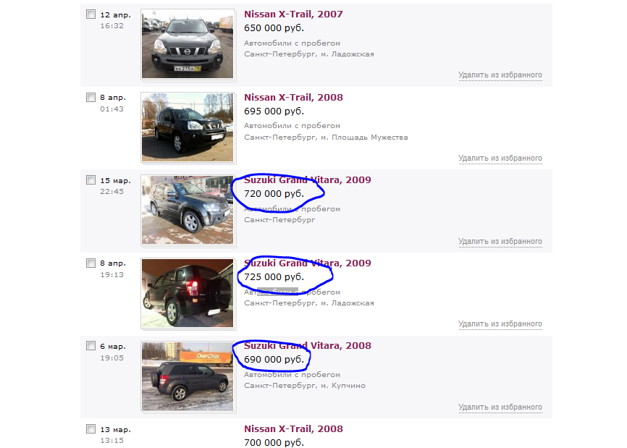Remove the Suzuki Grand Vitara 2008 from favorites
Screen dimensions: 627x448
(x=500, y=407)
